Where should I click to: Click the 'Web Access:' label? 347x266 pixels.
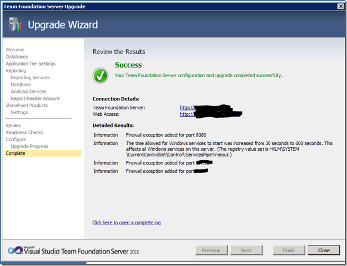point(106,114)
